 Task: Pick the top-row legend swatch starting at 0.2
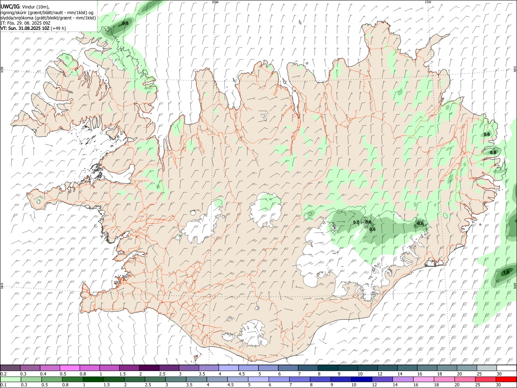pos(10,368)
